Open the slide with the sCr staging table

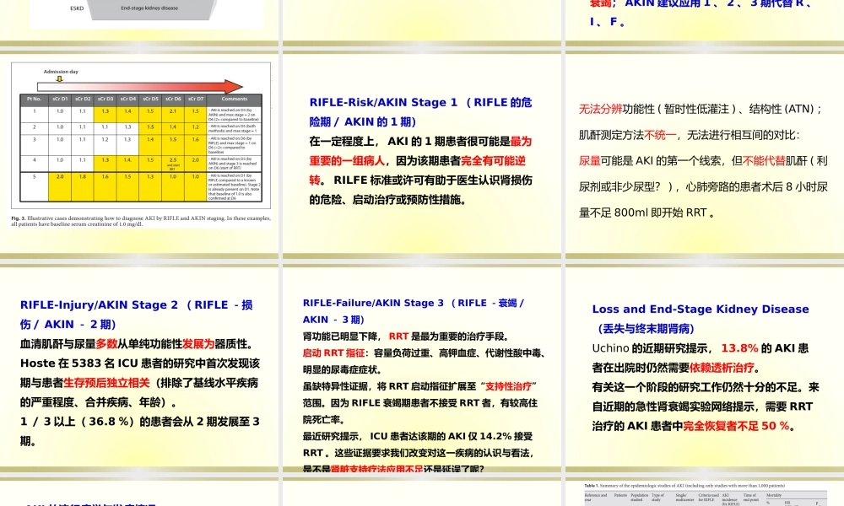click(x=140, y=153)
